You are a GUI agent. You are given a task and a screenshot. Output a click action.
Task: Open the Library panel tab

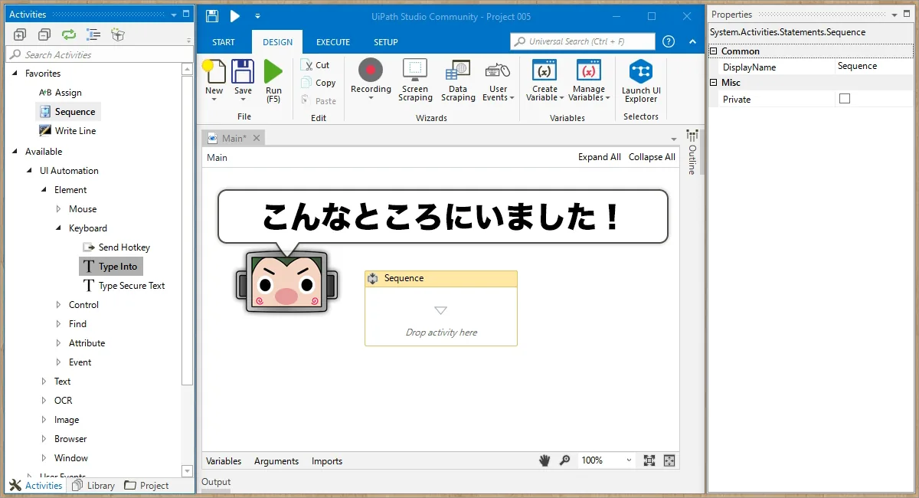click(x=93, y=485)
